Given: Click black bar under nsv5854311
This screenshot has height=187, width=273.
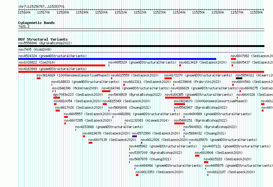Looking at the screenshot, I should coord(239,78).
